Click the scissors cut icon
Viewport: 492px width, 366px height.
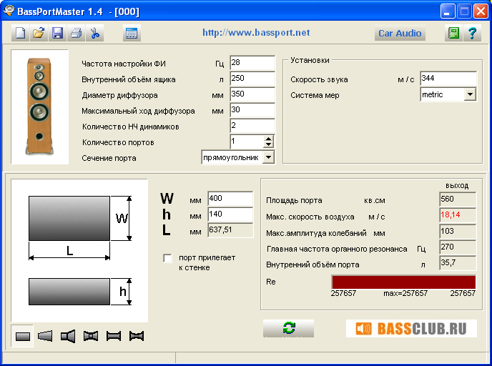[95, 33]
